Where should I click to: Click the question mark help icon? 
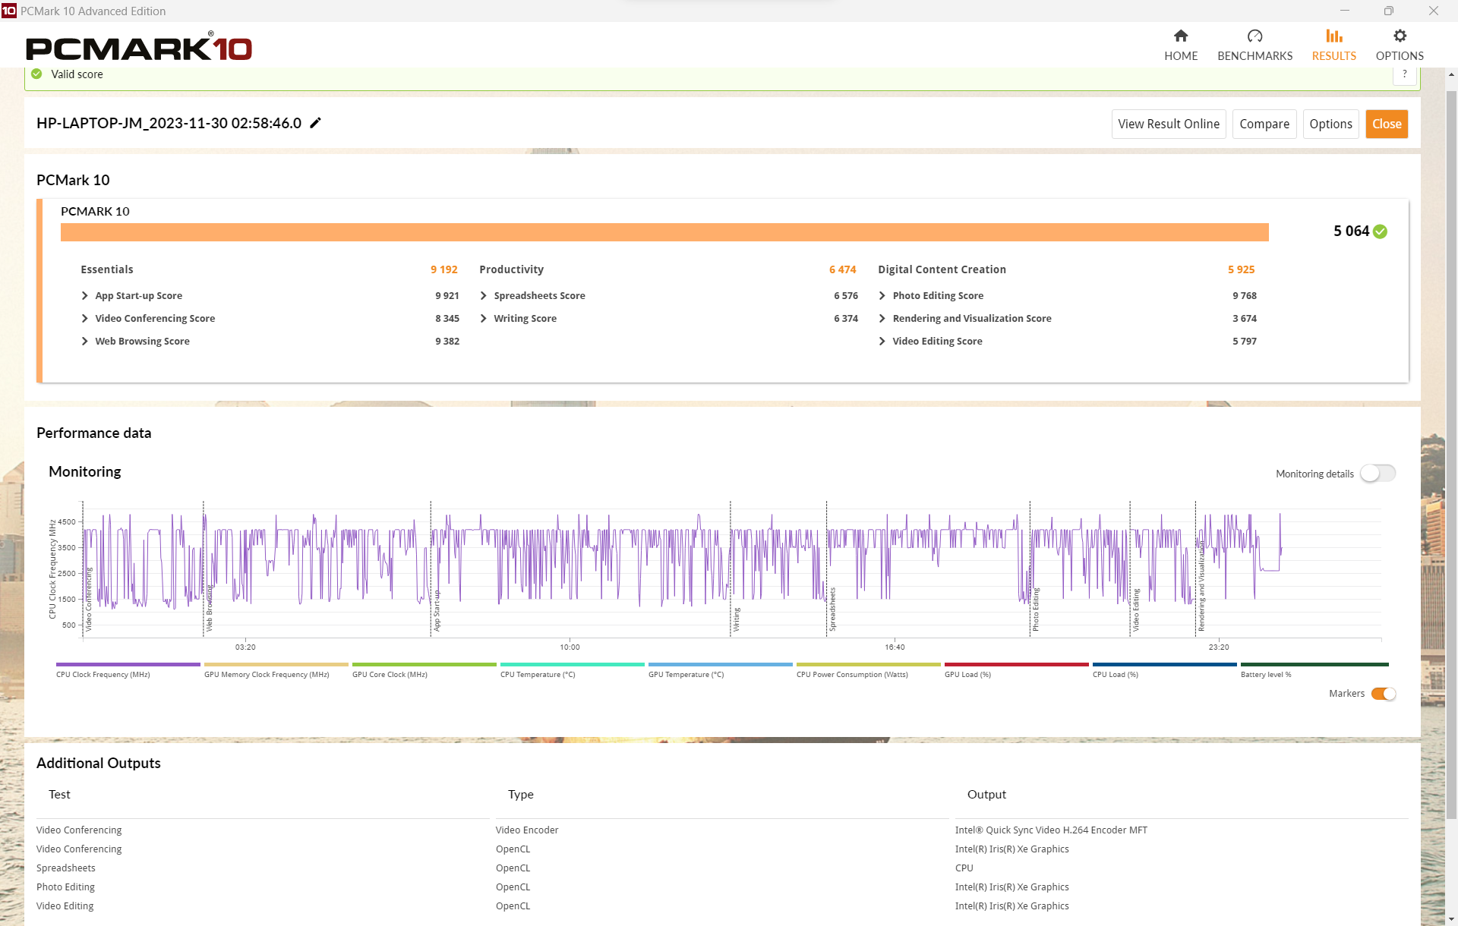pyautogui.click(x=1405, y=74)
